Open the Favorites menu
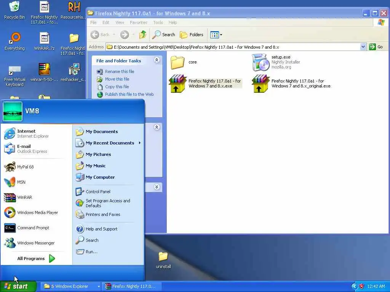The height and width of the screenshot is (292, 390). [139, 22]
